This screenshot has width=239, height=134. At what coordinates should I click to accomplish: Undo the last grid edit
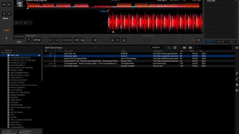click(x=100, y=40)
